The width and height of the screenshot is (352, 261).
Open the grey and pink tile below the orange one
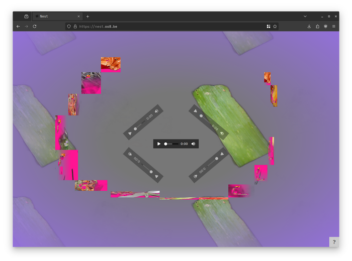coord(91,83)
